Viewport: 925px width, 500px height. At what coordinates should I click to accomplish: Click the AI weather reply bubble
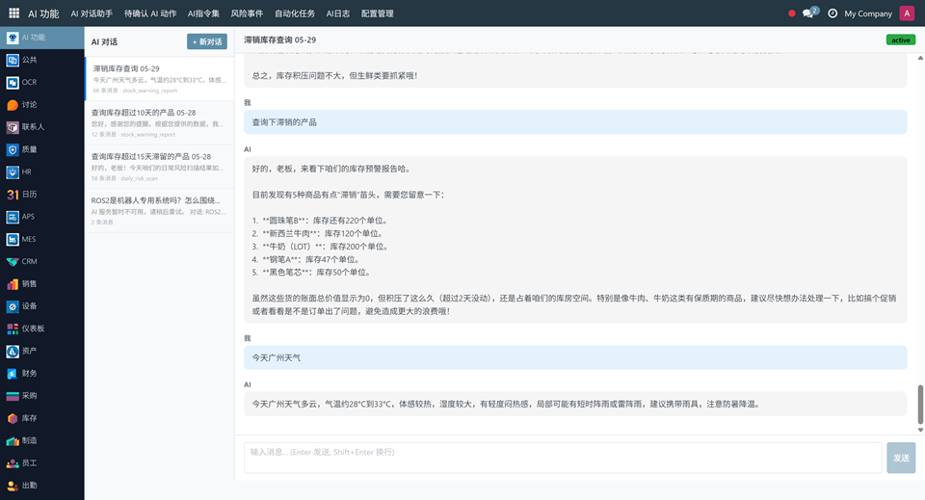[575, 404]
